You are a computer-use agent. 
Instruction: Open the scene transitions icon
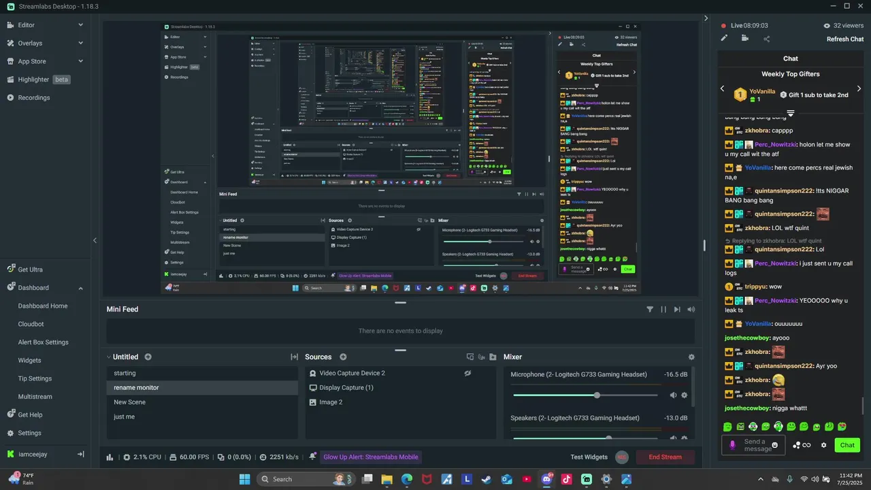pyautogui.click(x=294, y=357)
